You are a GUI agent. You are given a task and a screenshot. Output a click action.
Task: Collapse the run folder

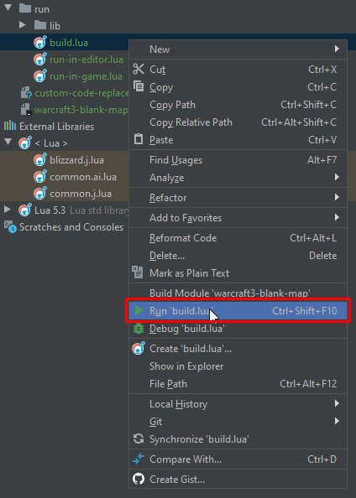point(8,8)
